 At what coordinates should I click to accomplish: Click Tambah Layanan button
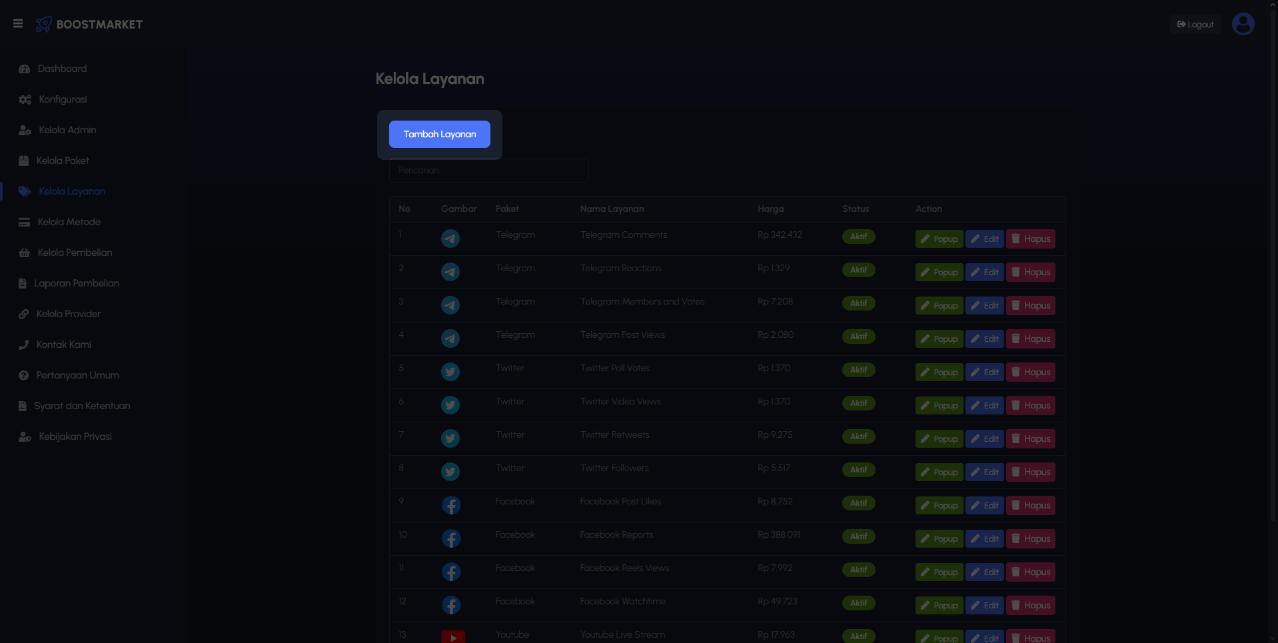click(440, 134)
